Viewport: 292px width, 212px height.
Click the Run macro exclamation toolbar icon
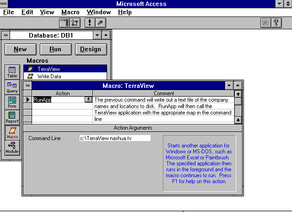coord(90,22)
